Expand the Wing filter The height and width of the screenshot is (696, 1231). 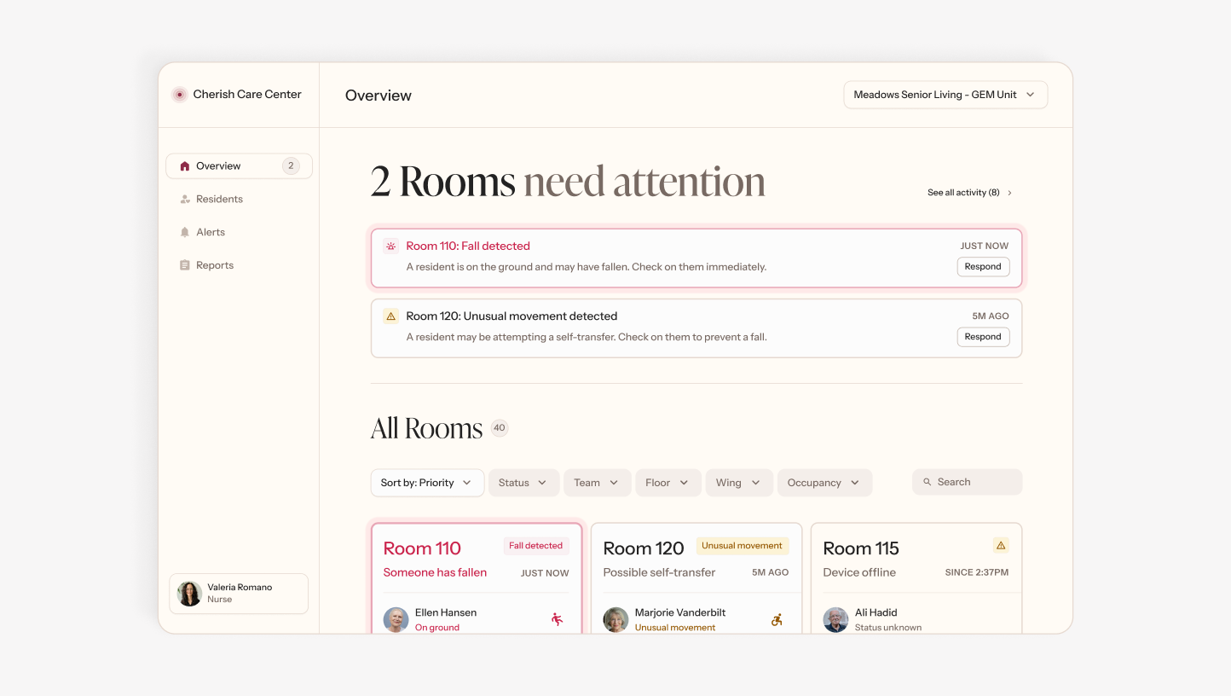pyautogui.click(x=739, y=483)
